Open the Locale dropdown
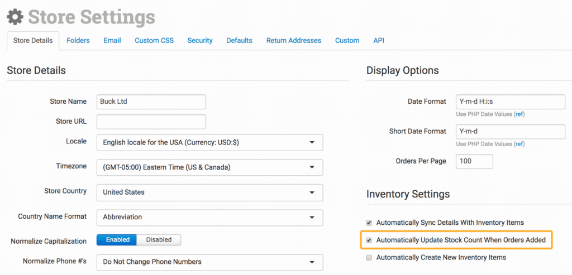Image resolution: width=572 pixels, height=275 pixels. point(209,142)
